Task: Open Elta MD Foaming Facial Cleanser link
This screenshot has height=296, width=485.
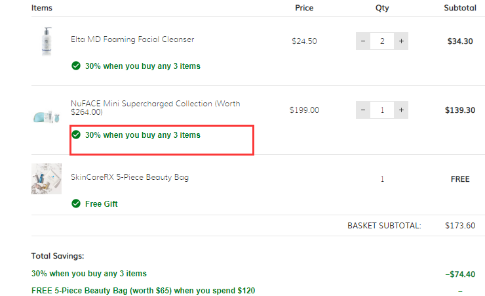Action: click(132, 39)
